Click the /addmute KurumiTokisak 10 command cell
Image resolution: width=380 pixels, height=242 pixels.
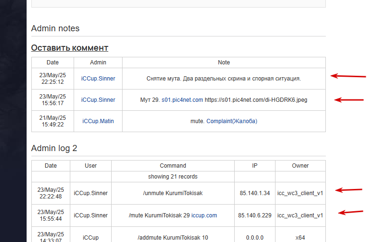173,237
